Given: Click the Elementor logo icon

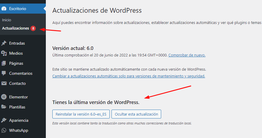Looking at the screenshot, I should (4, 97).
